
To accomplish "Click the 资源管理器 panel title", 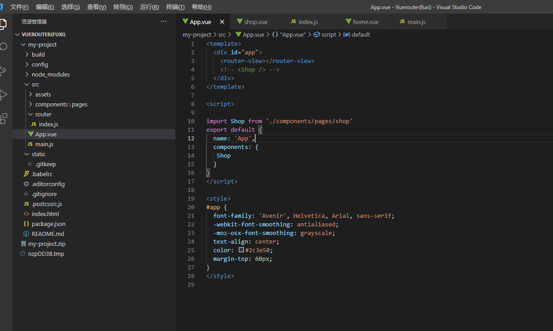I will pos(34,22).
